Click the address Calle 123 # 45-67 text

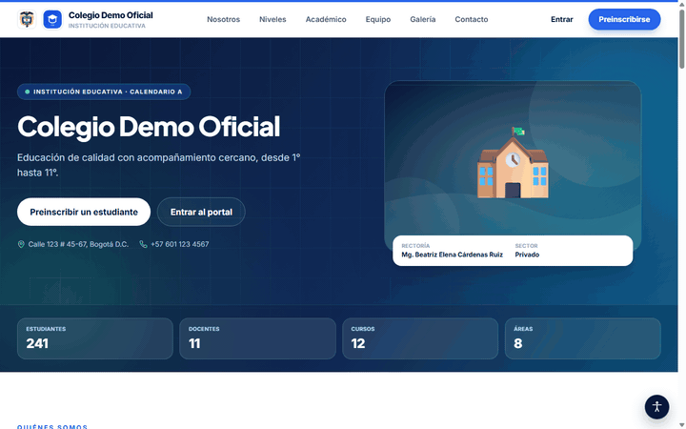tap(78, 244)
